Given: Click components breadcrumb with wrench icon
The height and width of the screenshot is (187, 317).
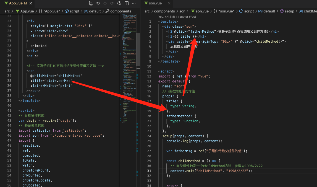Looking at the screenshot, I should pyautogui.click(x=118, y=11).
